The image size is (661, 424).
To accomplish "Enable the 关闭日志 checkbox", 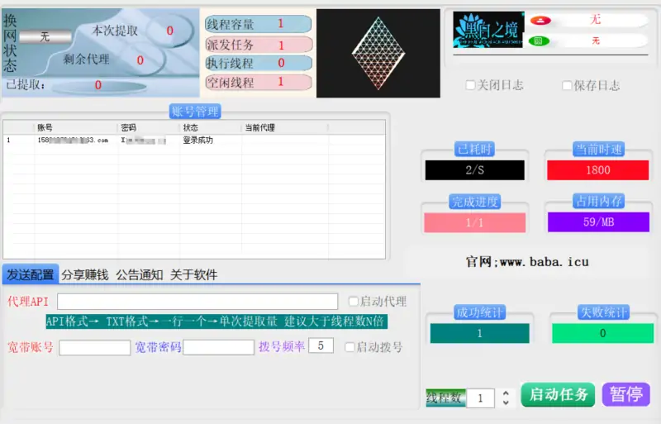I will (x=471, y=85).
